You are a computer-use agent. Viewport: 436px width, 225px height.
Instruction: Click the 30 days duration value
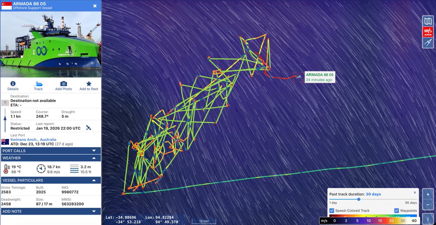pos(373,194)
